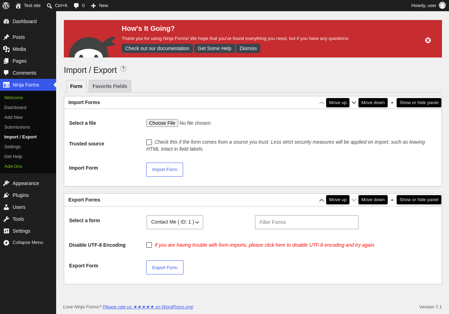449x314 pixels.
Task: Switch to the Form tab
Action: (76, 86)
